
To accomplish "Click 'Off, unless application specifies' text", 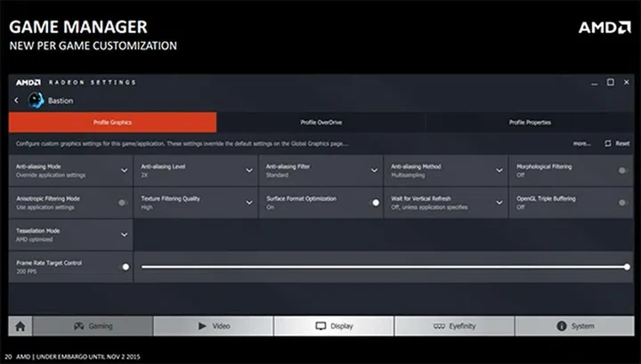I will coord(429,207).
